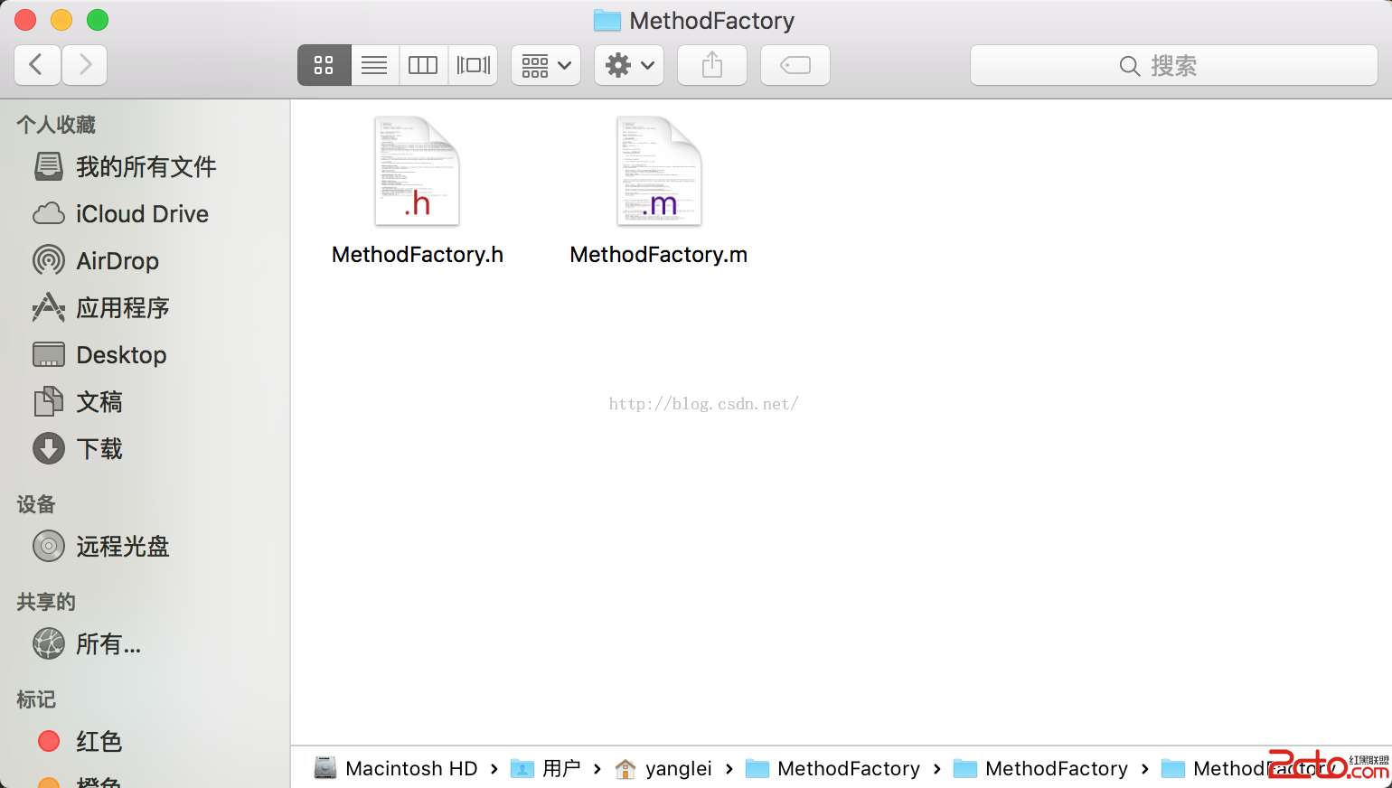Click the search field
The image size is (1392, 788).
coord(1173,65)
